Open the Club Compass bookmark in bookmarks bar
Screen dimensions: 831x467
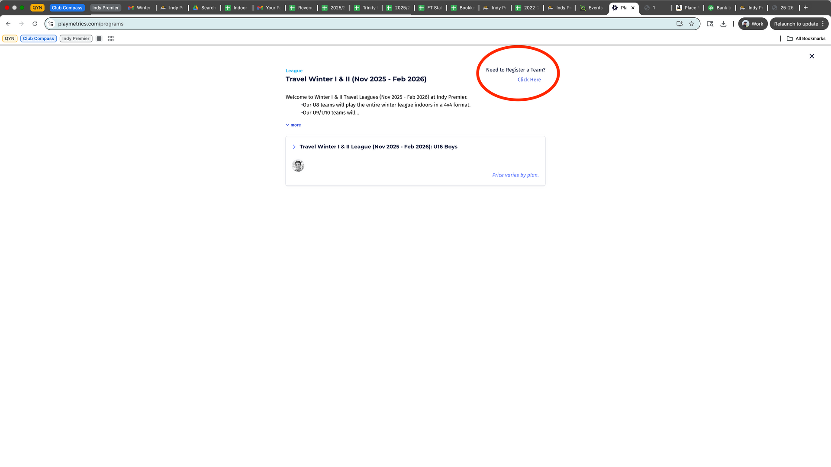39,38
